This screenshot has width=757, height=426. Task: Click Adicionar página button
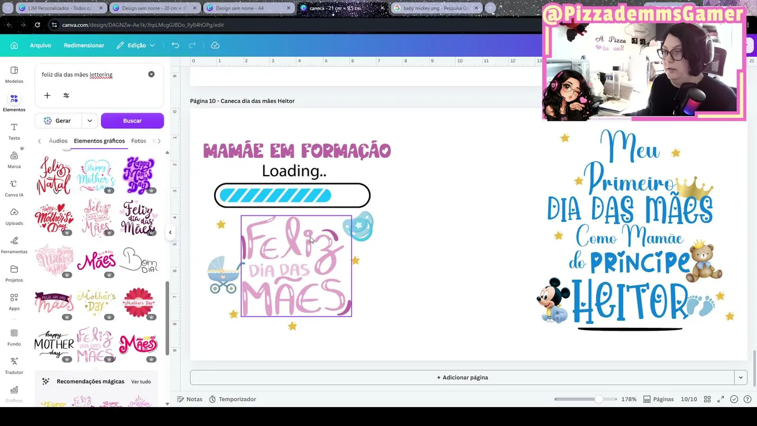(462, 377)
